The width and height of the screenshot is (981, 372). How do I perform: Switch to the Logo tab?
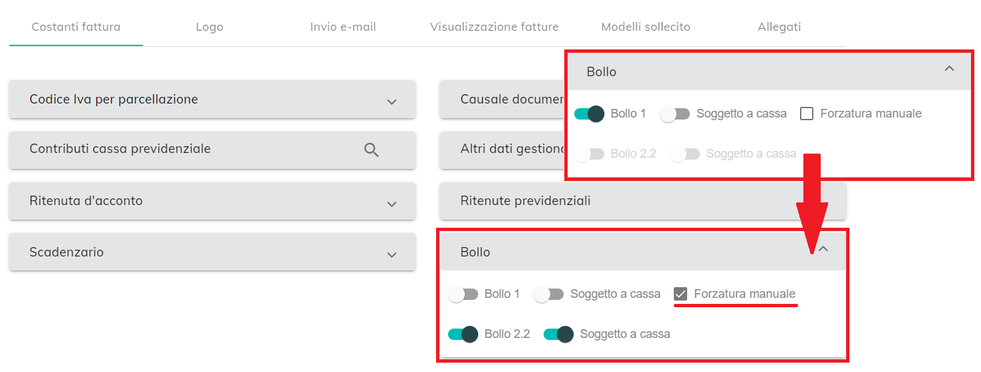(210, 27)
